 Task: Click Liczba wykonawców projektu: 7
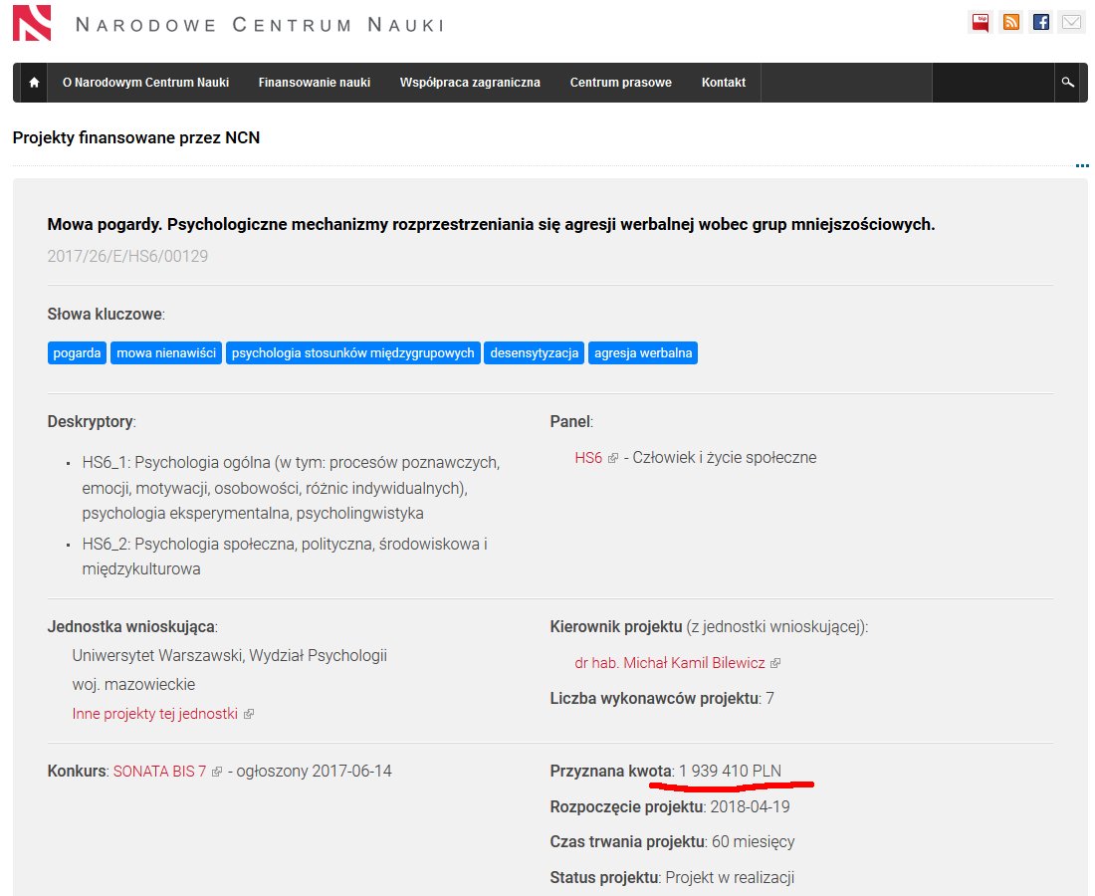coord(662,698)
